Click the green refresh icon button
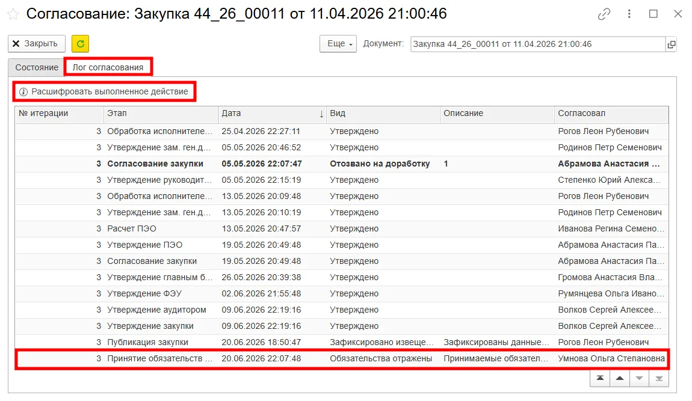The image size is (692, 401). [x=80, y=44]
